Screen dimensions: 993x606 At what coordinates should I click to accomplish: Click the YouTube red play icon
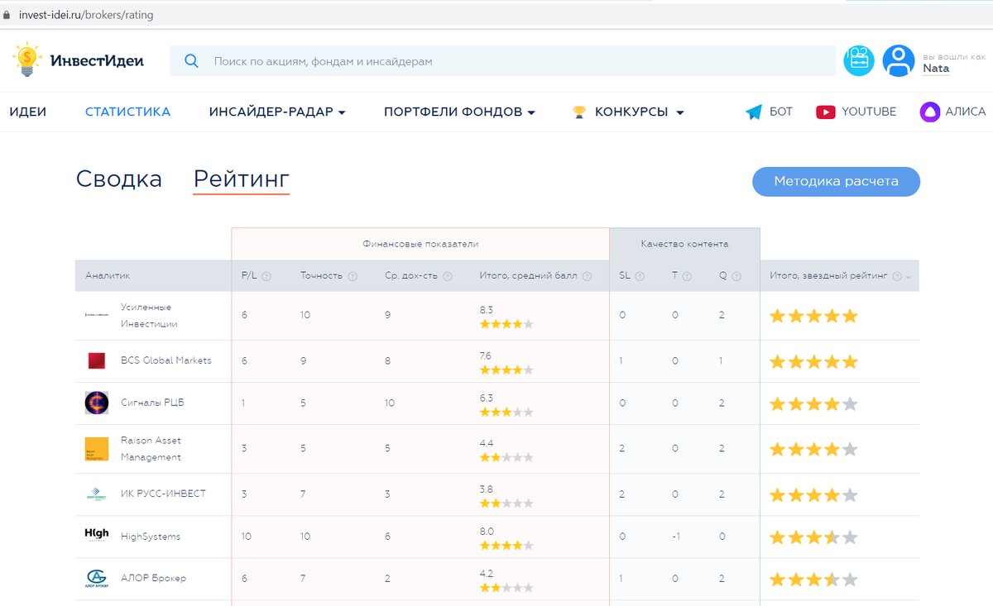(825, 112)
